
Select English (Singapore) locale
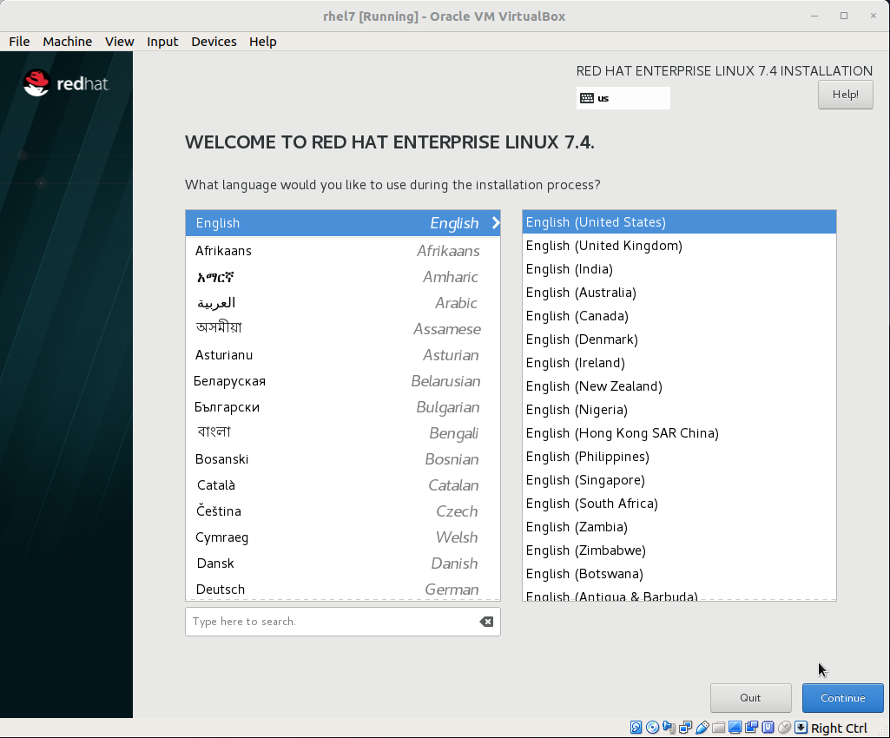[x=679, y=480]
